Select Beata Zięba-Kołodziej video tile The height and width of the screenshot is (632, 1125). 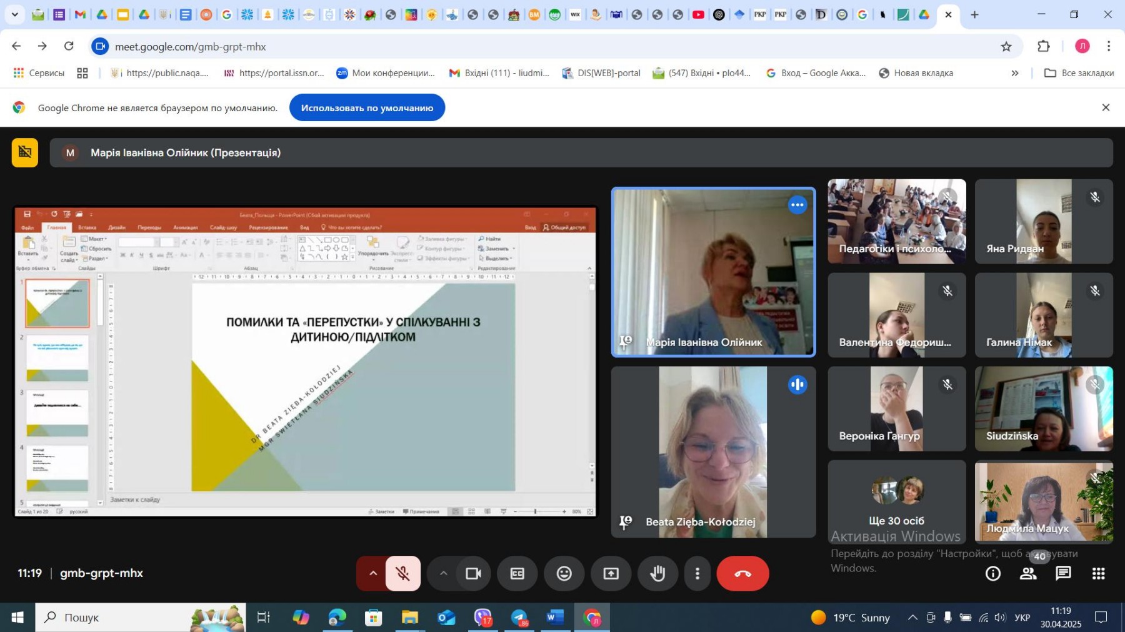point(713,452)
